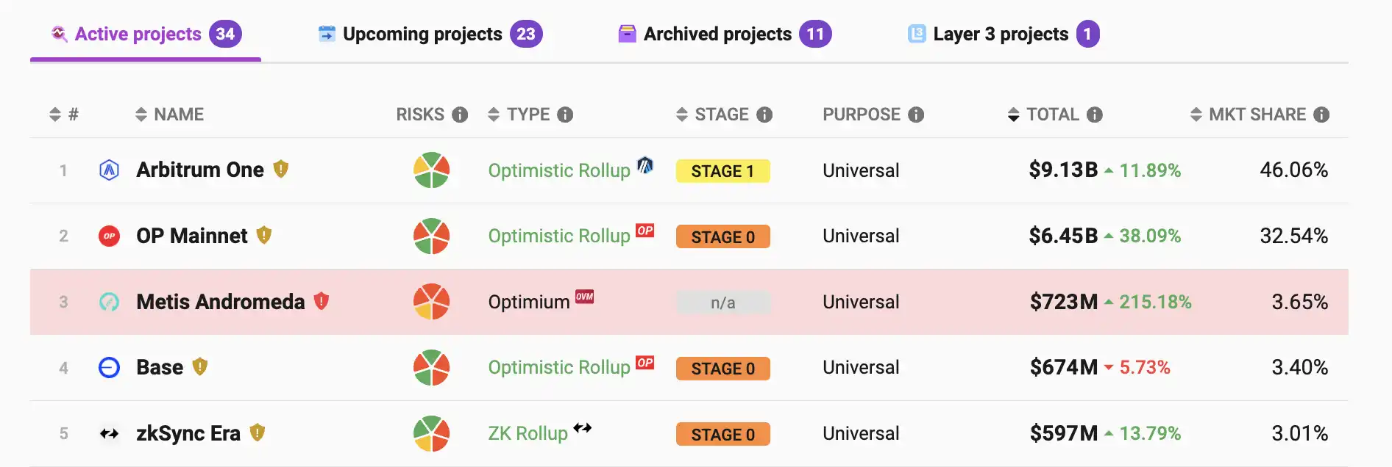Click the info icon next to RISKS

coord(460,115)
